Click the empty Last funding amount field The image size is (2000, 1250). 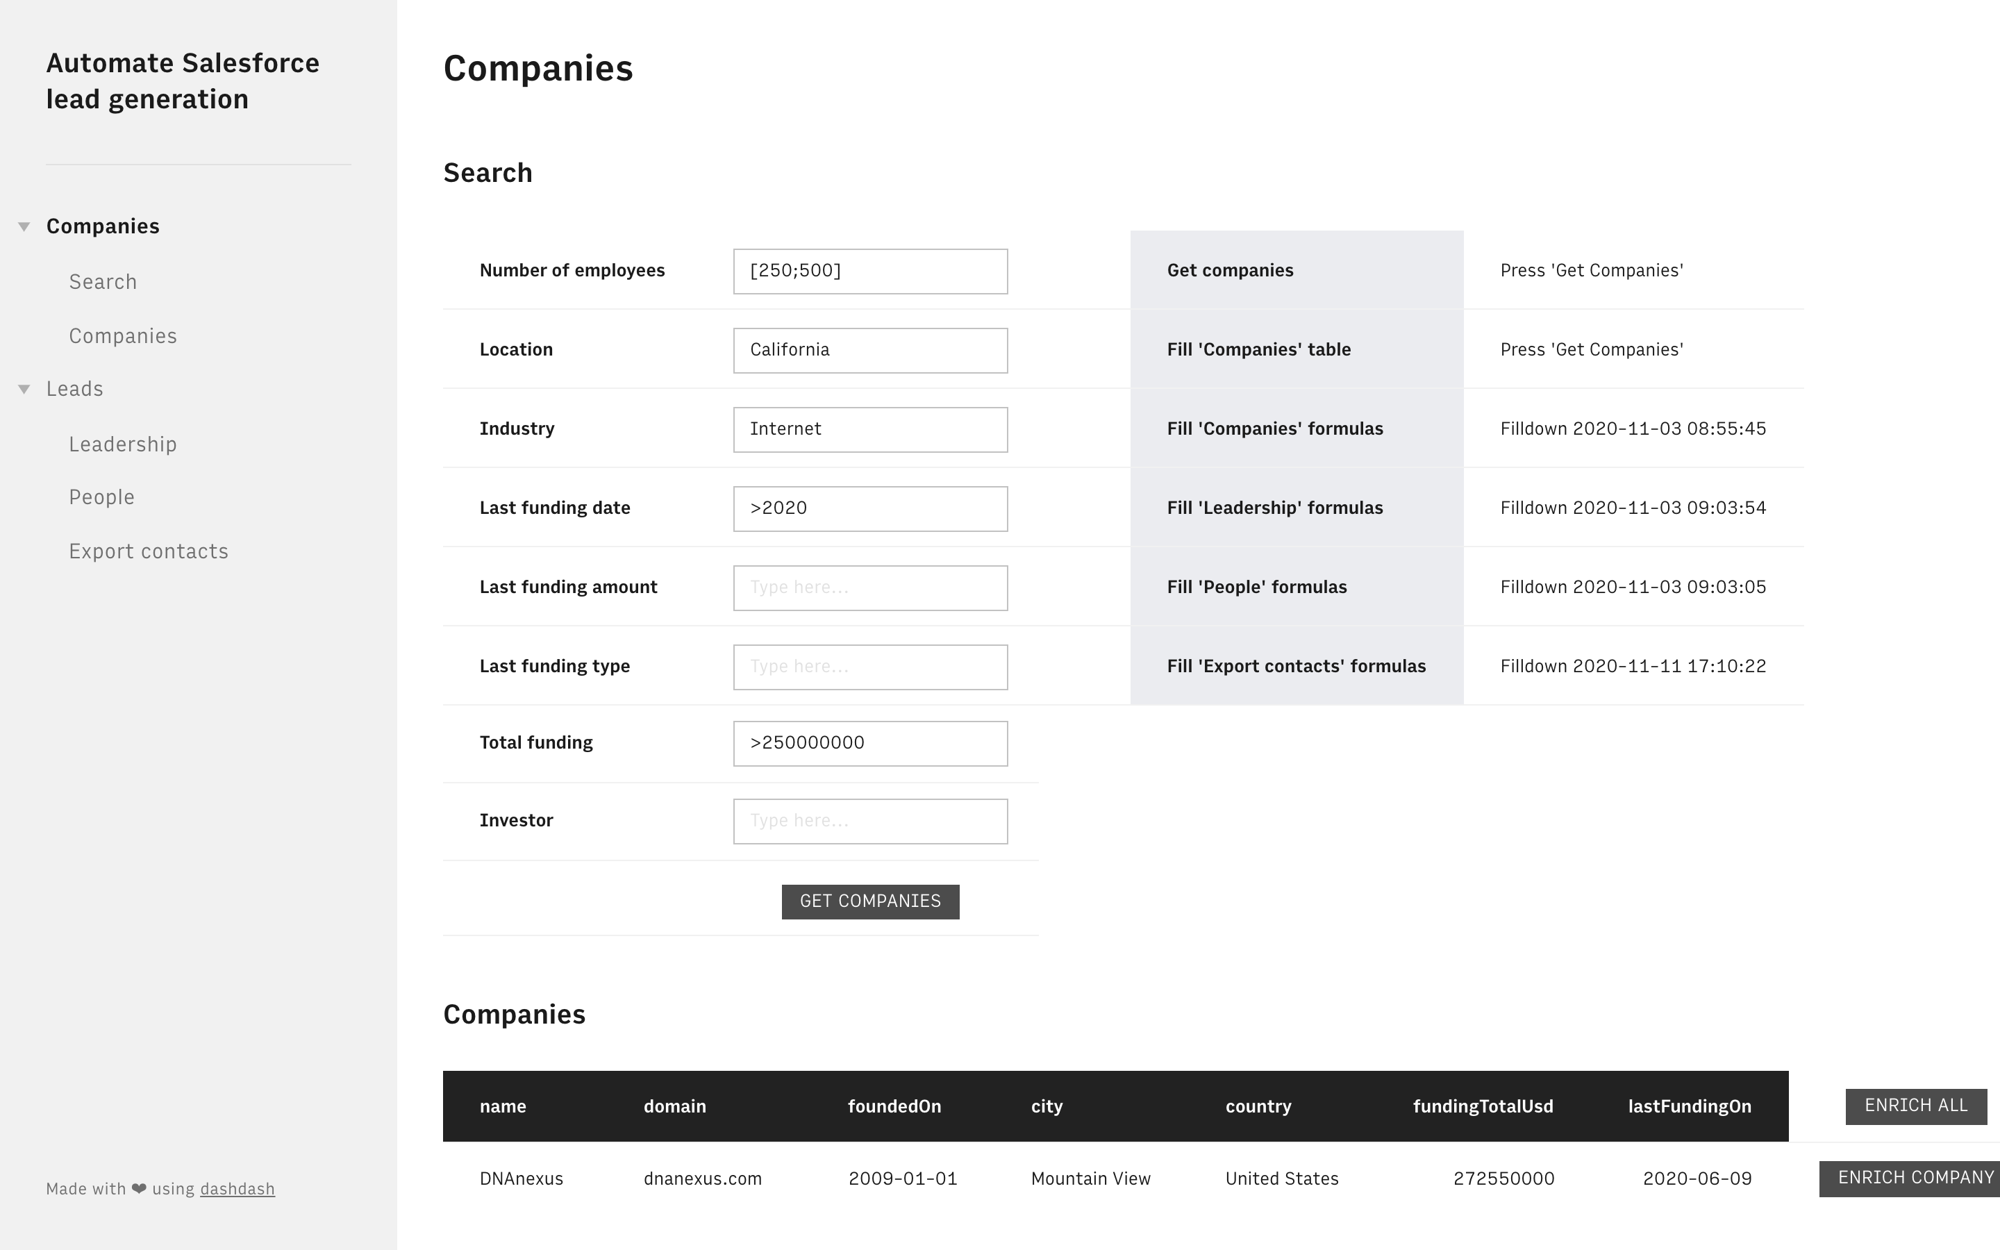click(x=869, y=587)
